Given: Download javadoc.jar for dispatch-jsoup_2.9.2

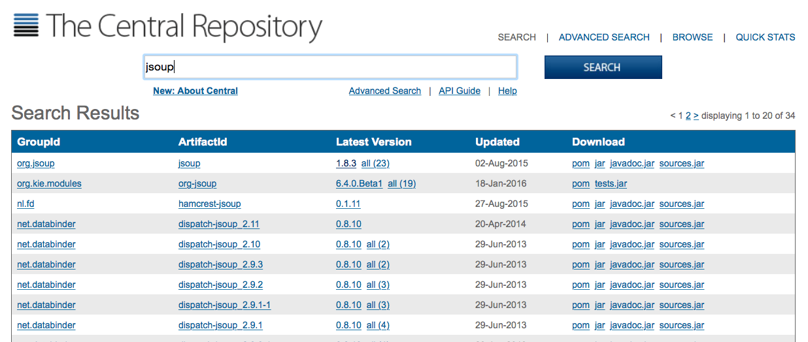Looking at the screenshot, I should pyautogui.click(x=632, y=285).
